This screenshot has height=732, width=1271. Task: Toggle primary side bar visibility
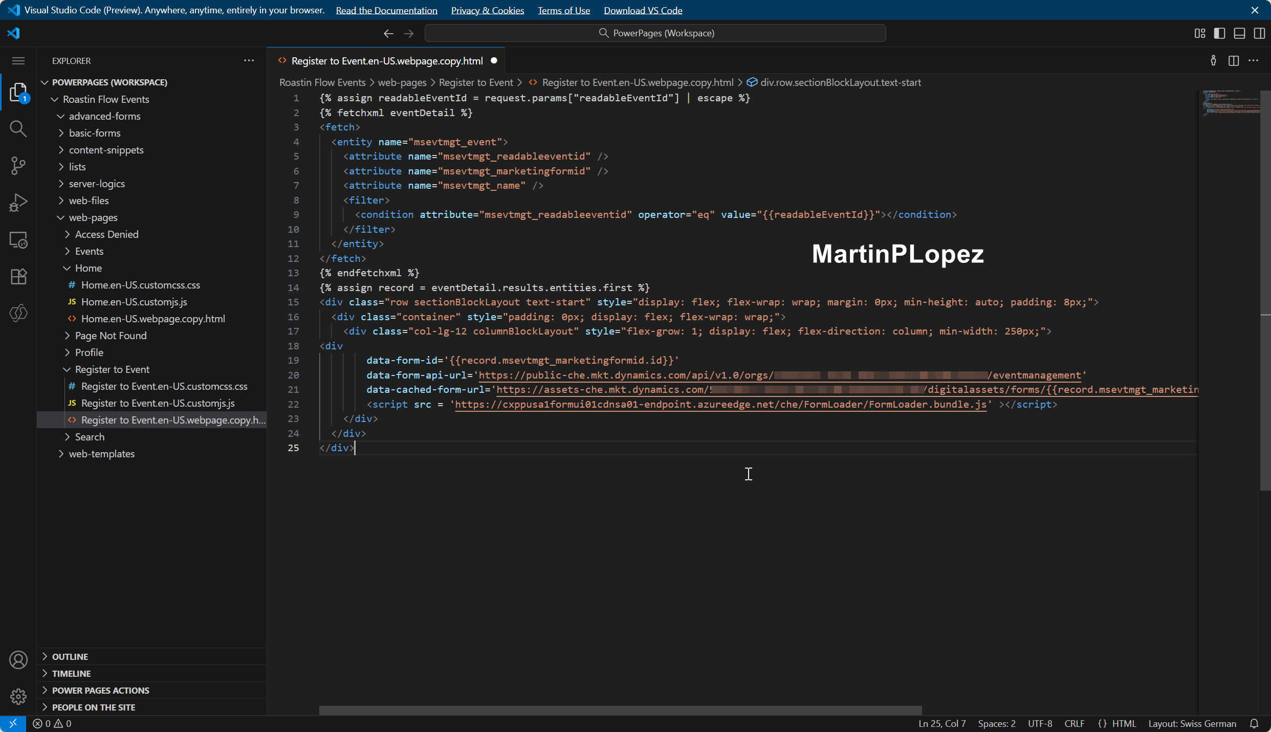click(x=1219, y=33)
